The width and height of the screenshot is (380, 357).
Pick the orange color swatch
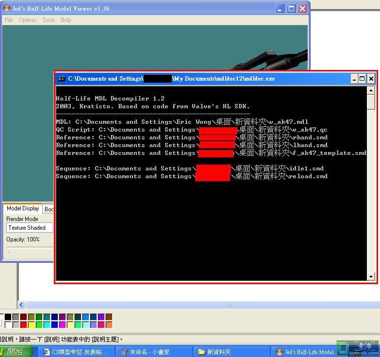109,324
